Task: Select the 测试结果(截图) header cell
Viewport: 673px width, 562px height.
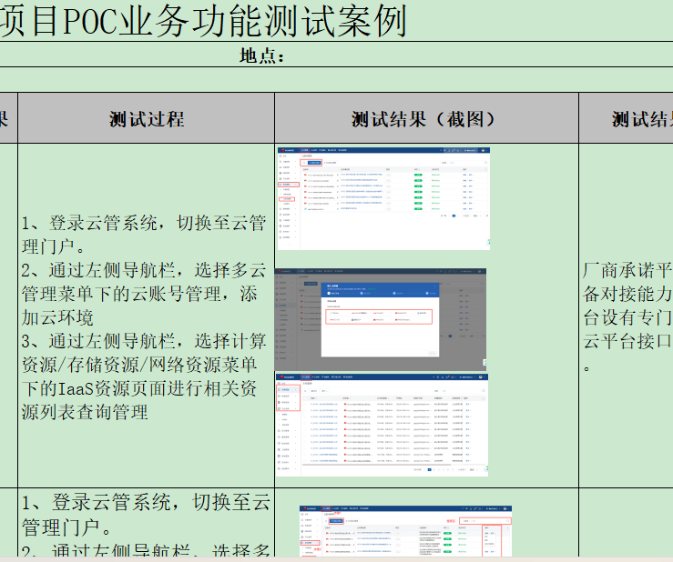Action: tap(426, 118)
